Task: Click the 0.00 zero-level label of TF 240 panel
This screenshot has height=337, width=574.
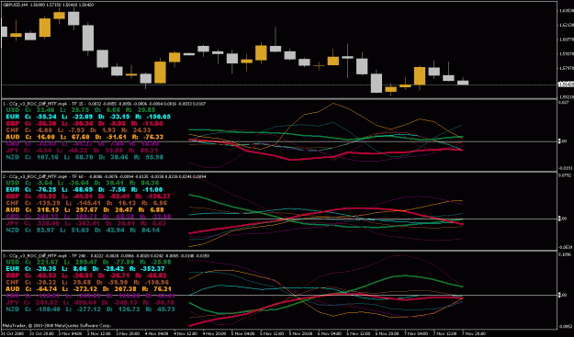Action: [563, 295]
